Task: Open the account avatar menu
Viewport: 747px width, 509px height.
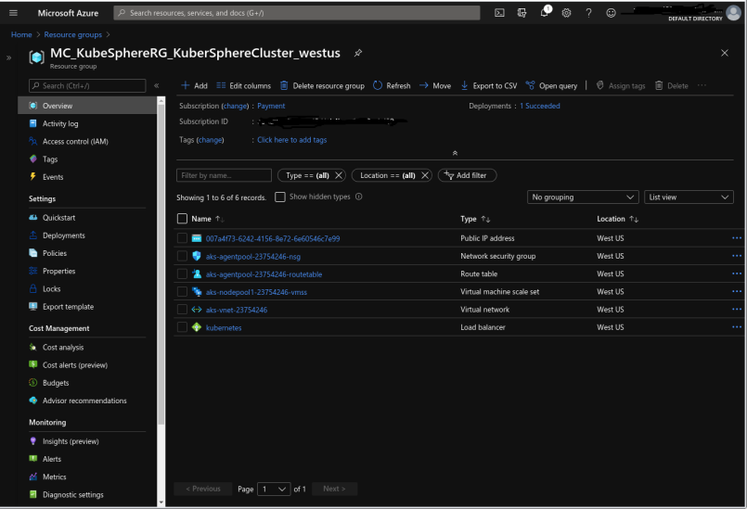Action: tap(733, 13)
